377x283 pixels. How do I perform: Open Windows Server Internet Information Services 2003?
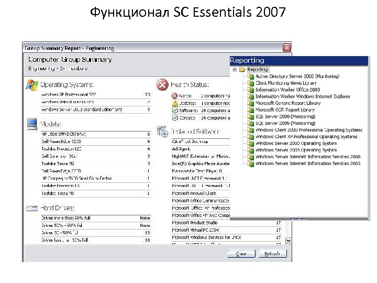pos(308,164)
